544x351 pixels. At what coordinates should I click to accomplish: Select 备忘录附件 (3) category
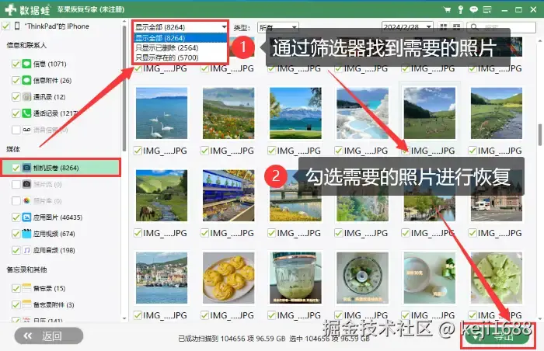(54, 304)
